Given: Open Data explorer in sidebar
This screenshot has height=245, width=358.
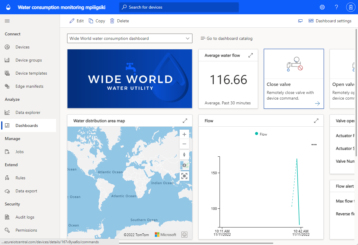Looking at the screenshot, I should [28, 112].
